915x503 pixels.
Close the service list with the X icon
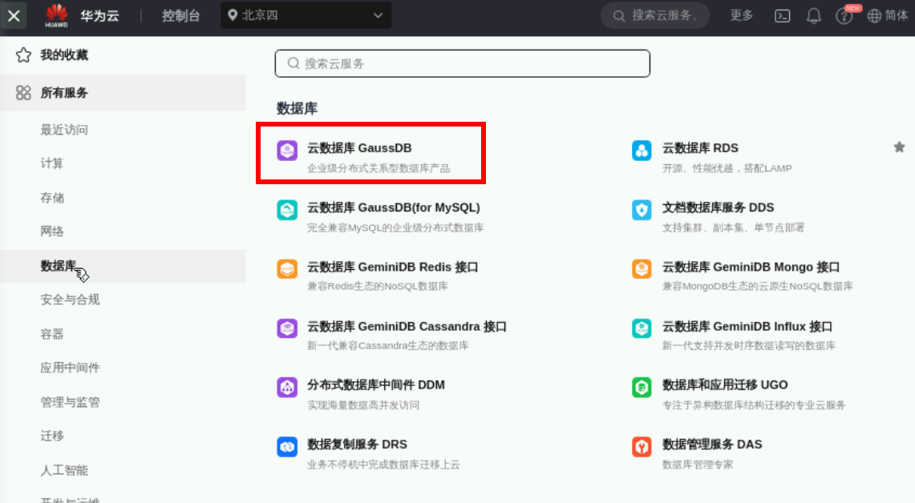pyautogui.click(x=14, y=16)
